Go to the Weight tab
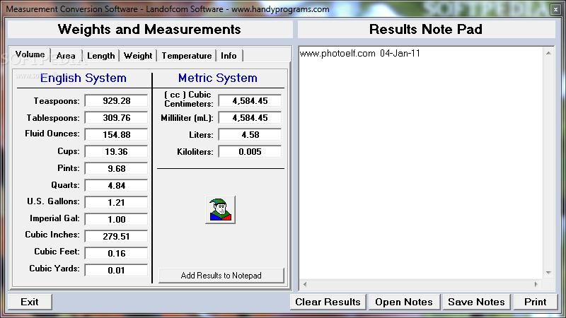This screenshot has height=318, width=566. point(138,56)
